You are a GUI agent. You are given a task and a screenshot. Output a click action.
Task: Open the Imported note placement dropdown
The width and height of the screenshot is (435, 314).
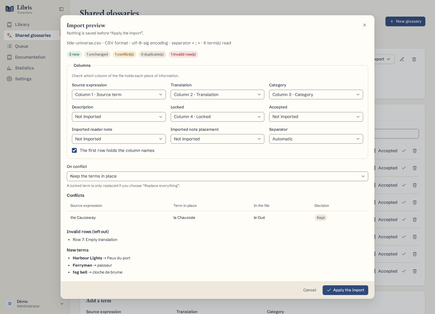[x=217, y=139]
